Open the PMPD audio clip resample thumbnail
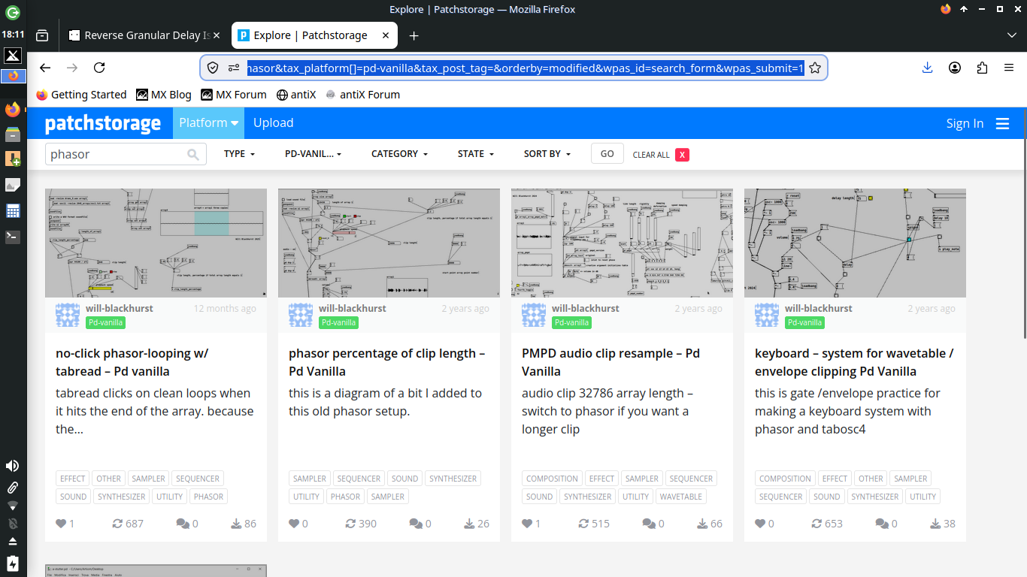 [x=622, y=243]
